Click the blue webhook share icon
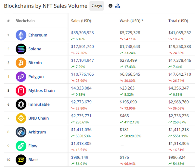195x167 pixels. [118, 6]
